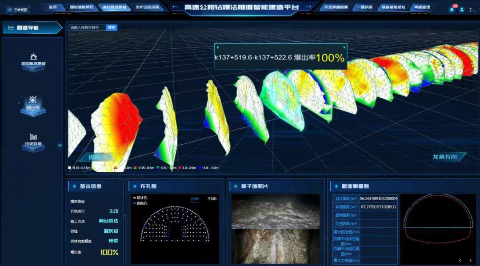Screen dimensions: 480x266
Task: Switch hole layout to 下台阶
Action: tap(212, 199)
